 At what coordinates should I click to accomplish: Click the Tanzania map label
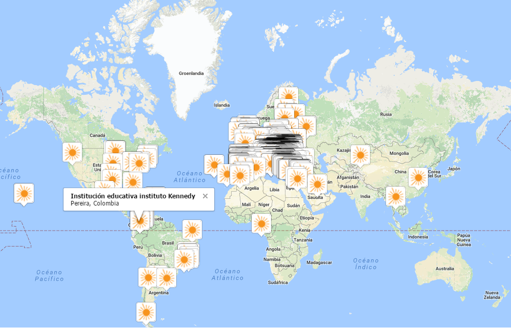click(x=303, y=240)
